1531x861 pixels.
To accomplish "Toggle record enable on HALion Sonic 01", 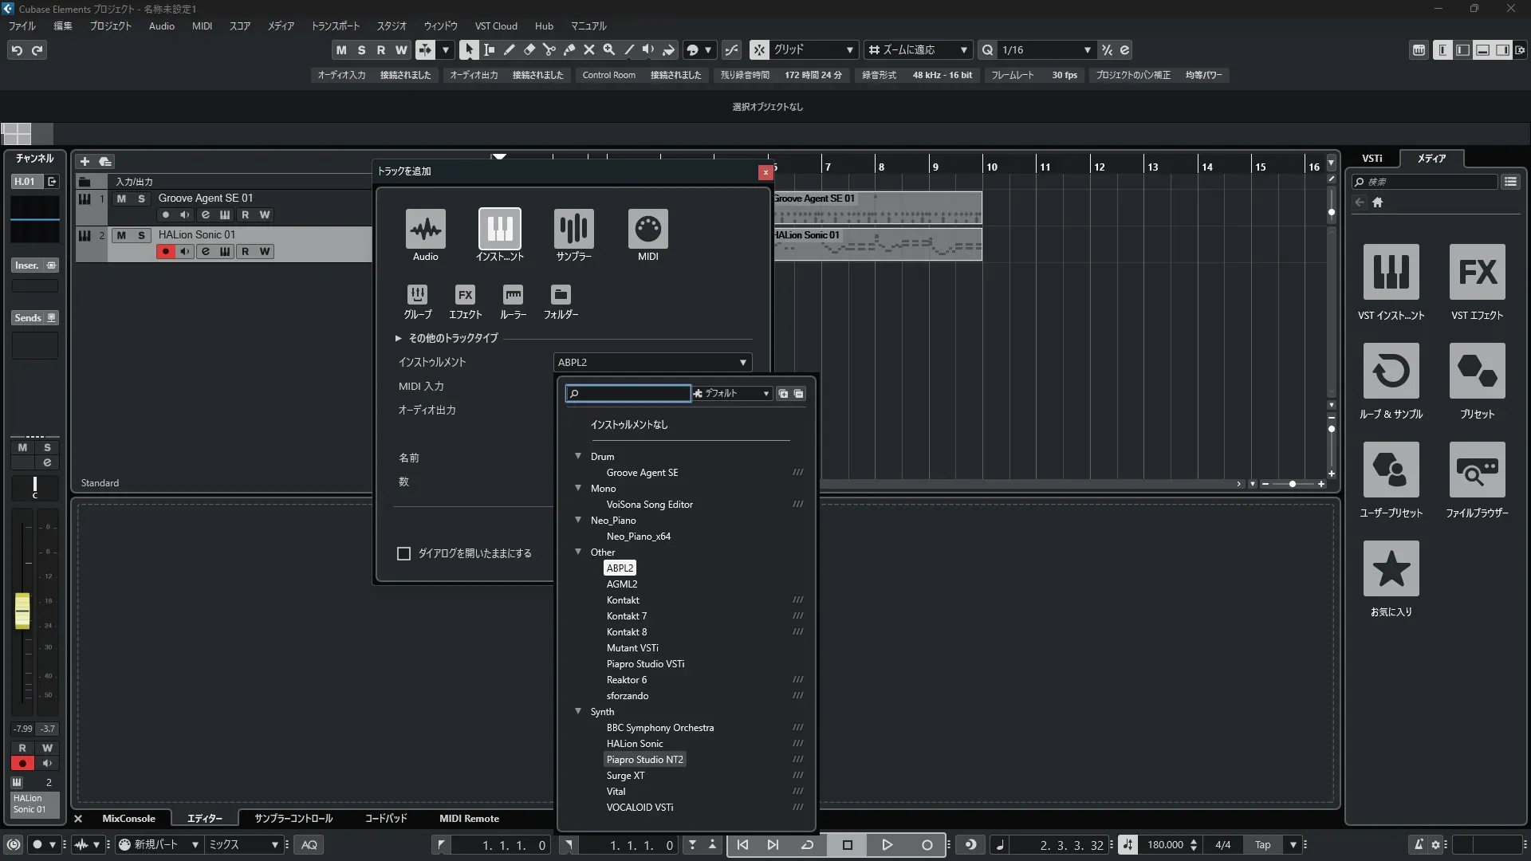I will point(165,252).
